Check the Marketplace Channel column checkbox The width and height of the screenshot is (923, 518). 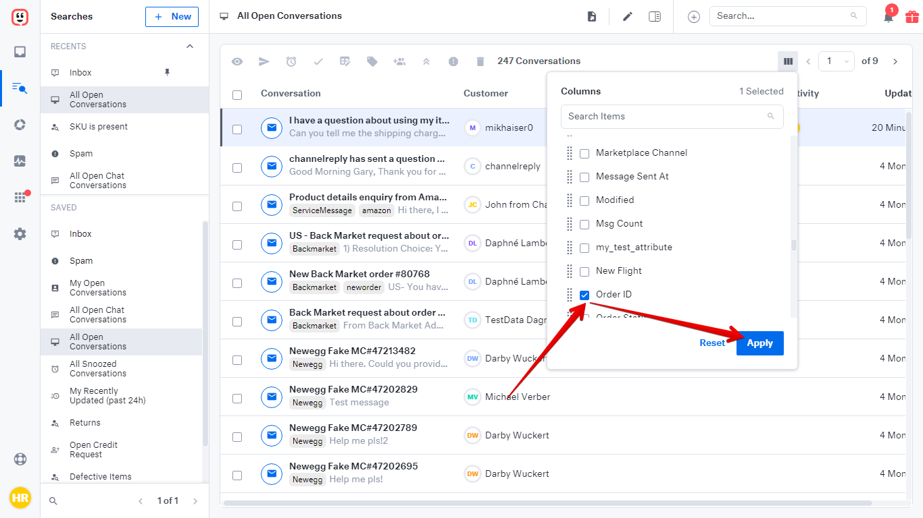[x=584, y=154]
